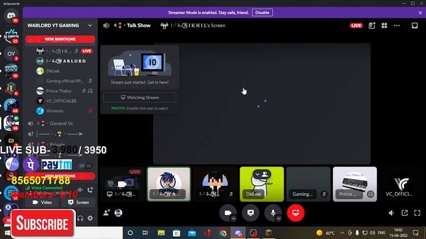Toggle camera in bottom call controls

click(228, 212)
